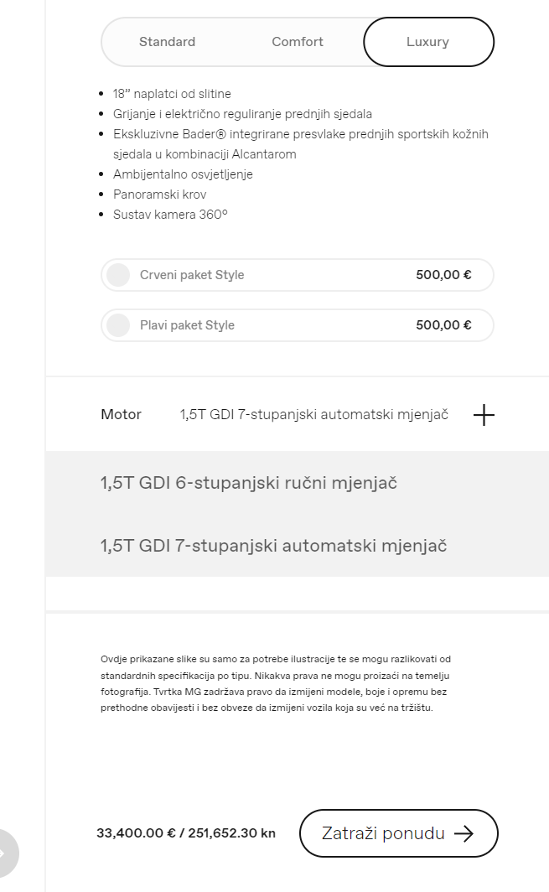
Task: Select the Crveni paket Style radio circle
Action: coord(118,275)
